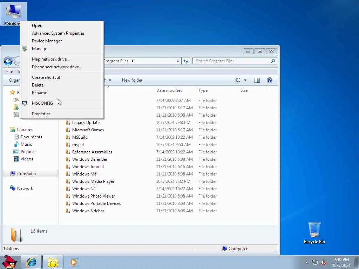Choose Properties from context menu
This screenshot has width=359, height=269.
62,114
